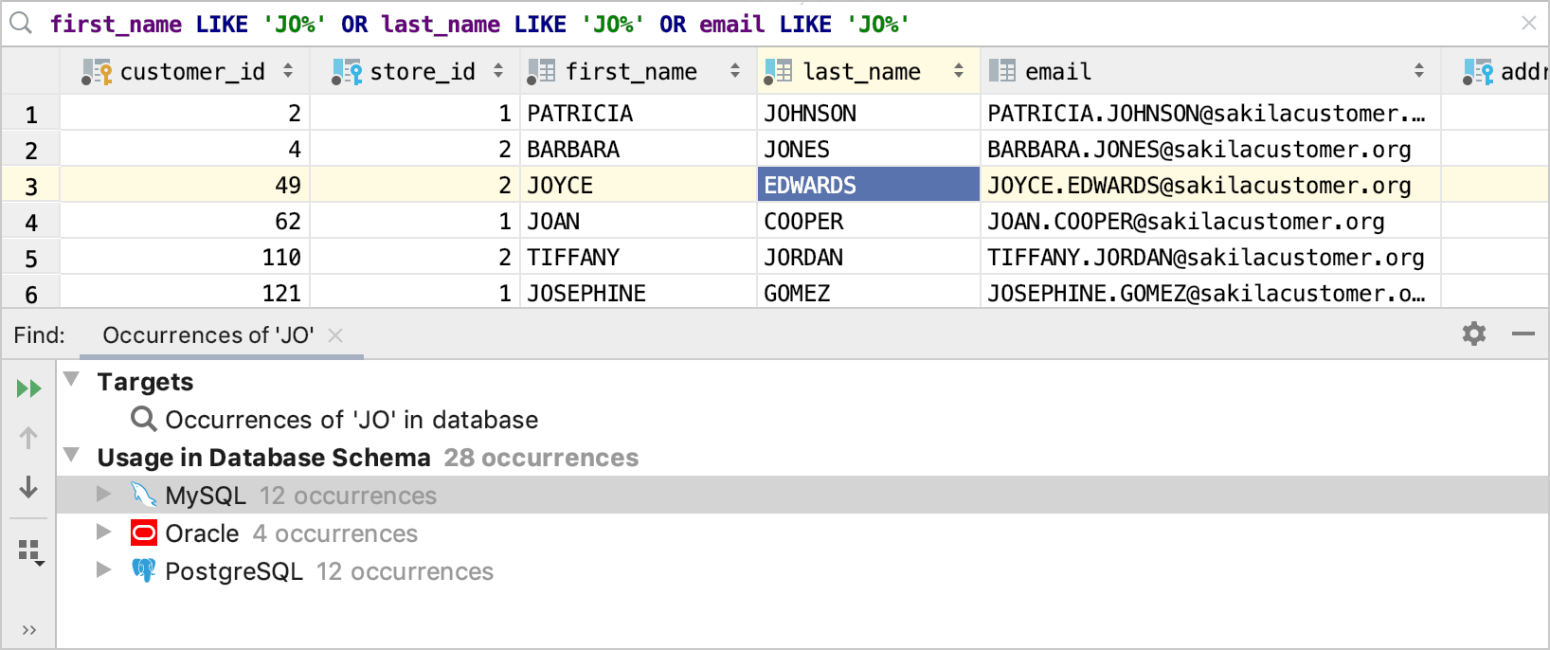The width and height of the screenshot is (1550, 650).
Task: Toggle sort on the email column
Action: pyautogui.click(x=1418, y=71)
